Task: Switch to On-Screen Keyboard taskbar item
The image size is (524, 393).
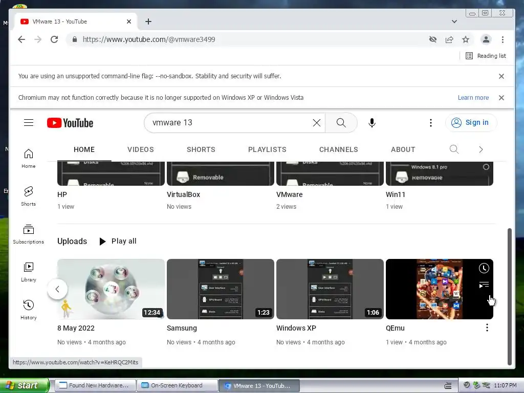Action: 177,385
